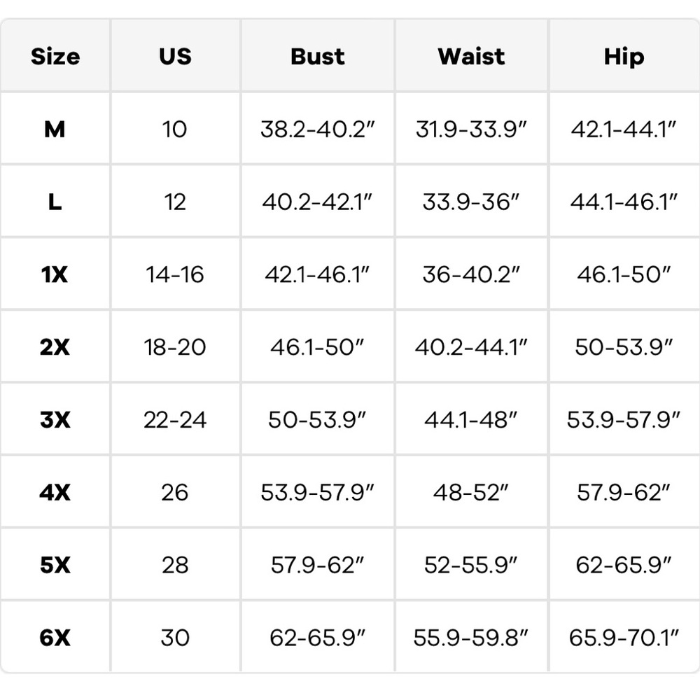Click the 2X size label
This screenshot has width=700, height=700.
pos(55,347)
